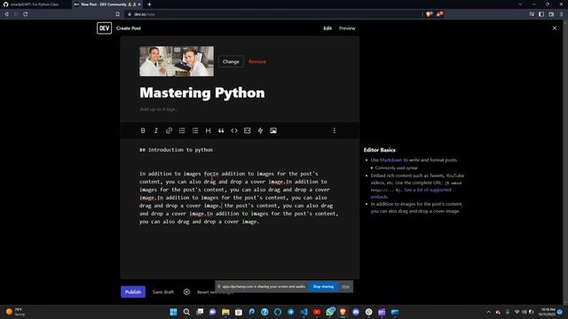
Task: Insert an unordered list
Action: [x=195, y=130]
